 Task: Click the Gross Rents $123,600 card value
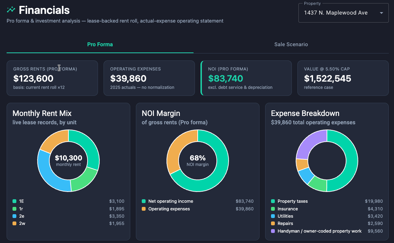pyautogui.click(x=33, y=78)
